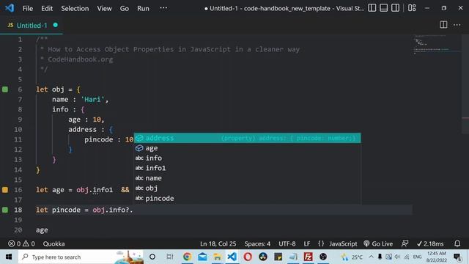Select the address suggestion in autocomplete
Screen dimensions: 469x264
(x=247, y=138)
